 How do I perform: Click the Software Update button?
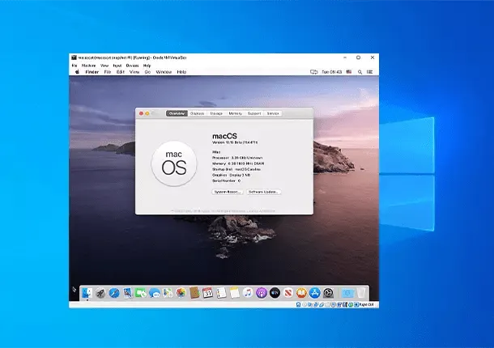[263, 192]
